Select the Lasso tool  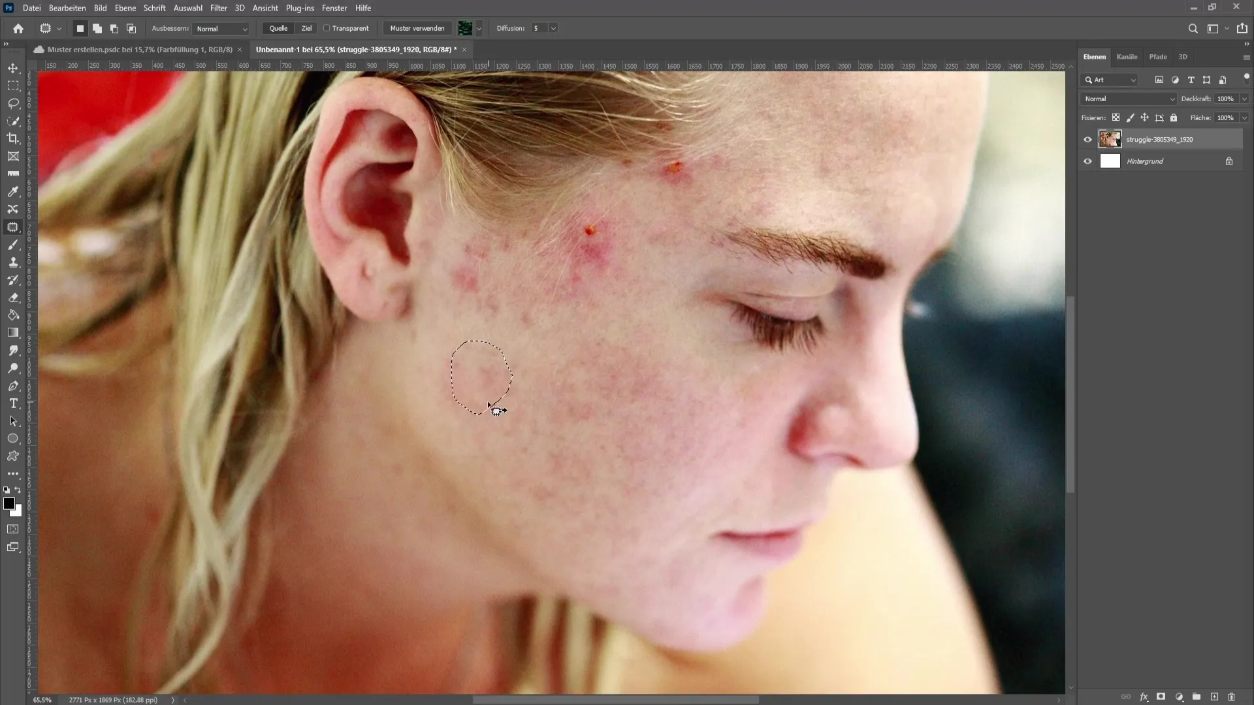tap(13, 103)
